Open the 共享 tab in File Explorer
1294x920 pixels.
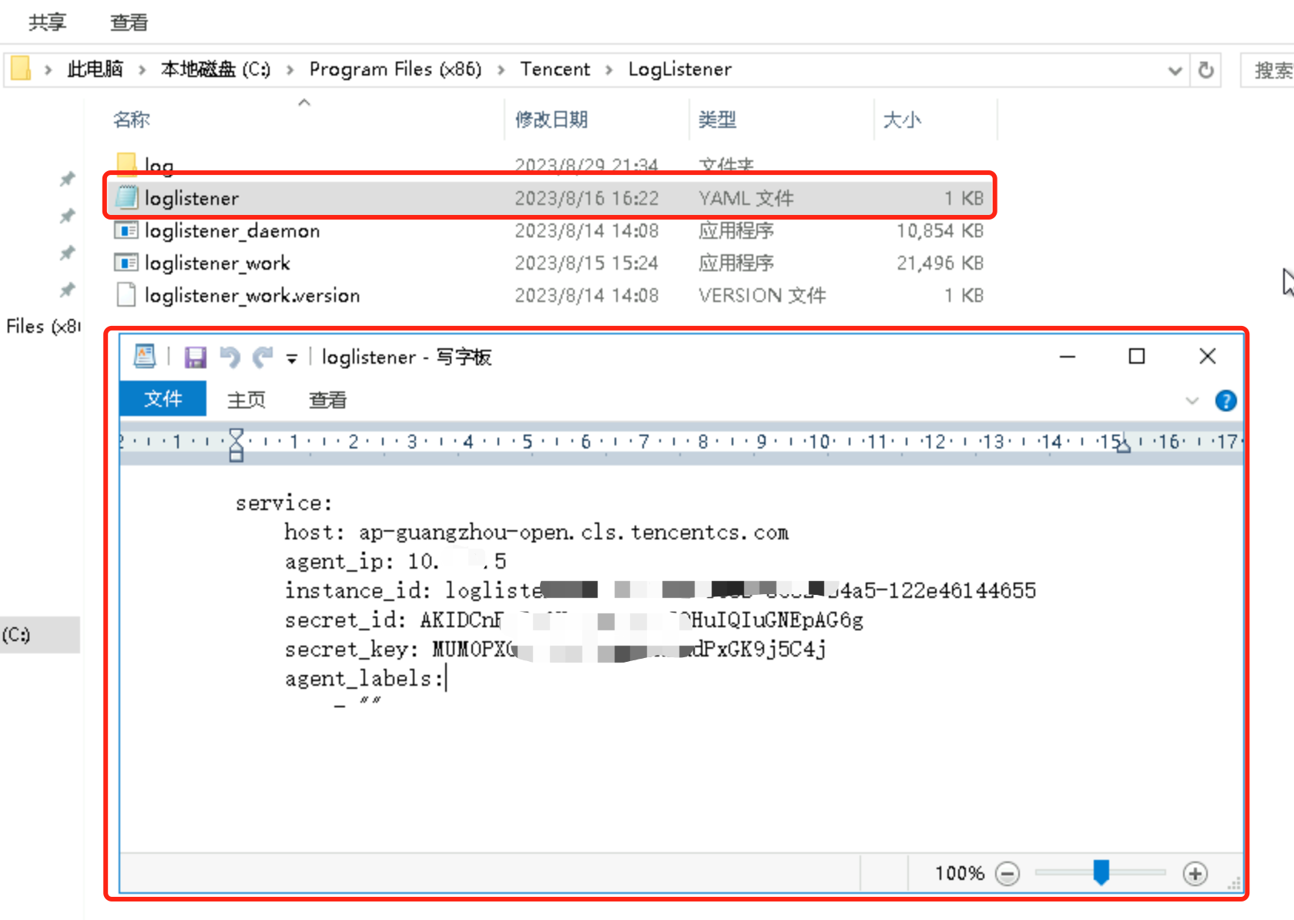[48, 22]
